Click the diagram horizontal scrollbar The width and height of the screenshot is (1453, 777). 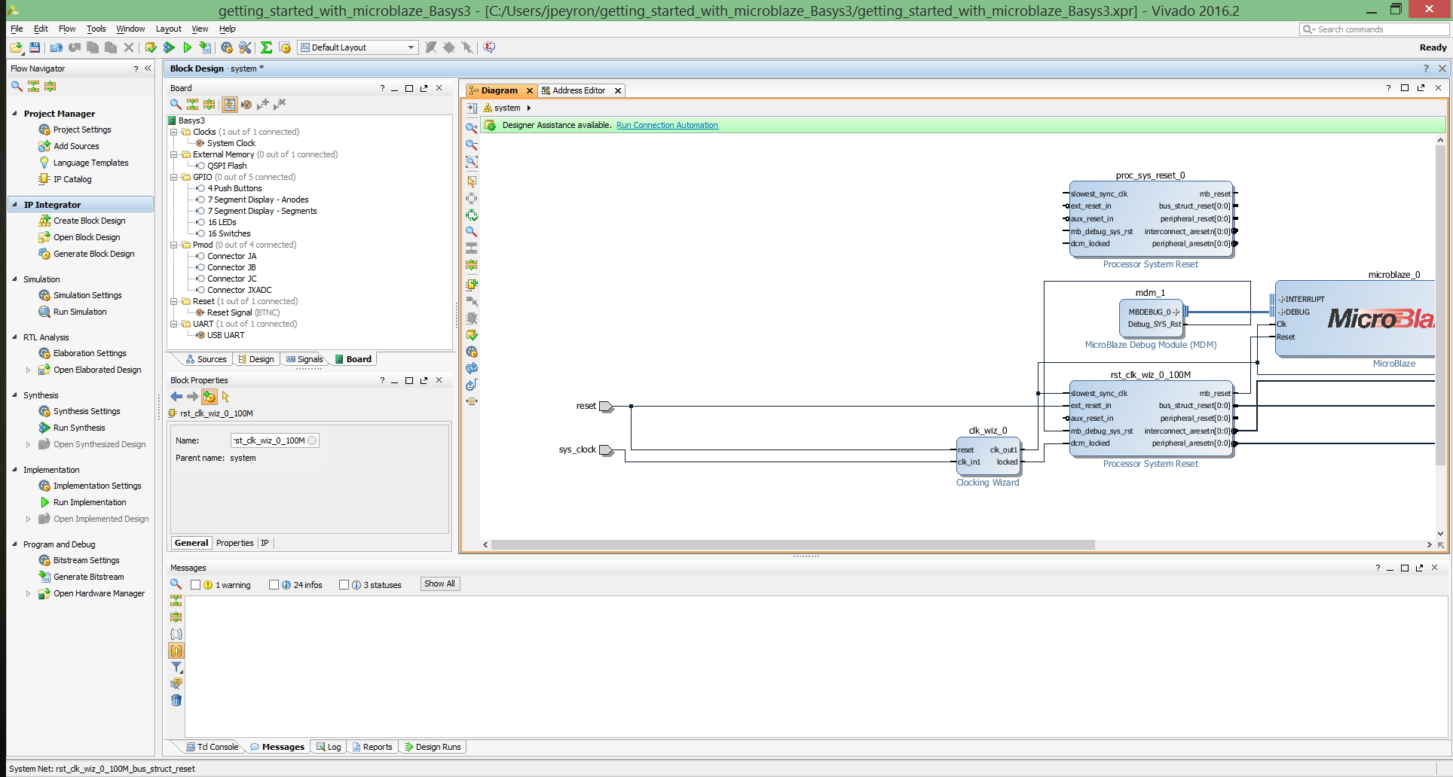point(793,544)
